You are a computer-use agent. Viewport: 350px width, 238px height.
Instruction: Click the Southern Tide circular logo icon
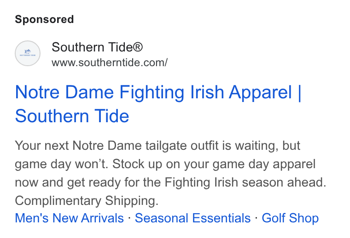(x=28, y=53)
